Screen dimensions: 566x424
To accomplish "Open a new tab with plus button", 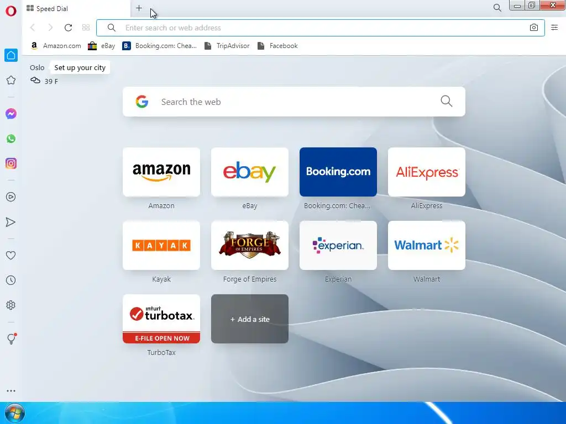I will [139, 8].
